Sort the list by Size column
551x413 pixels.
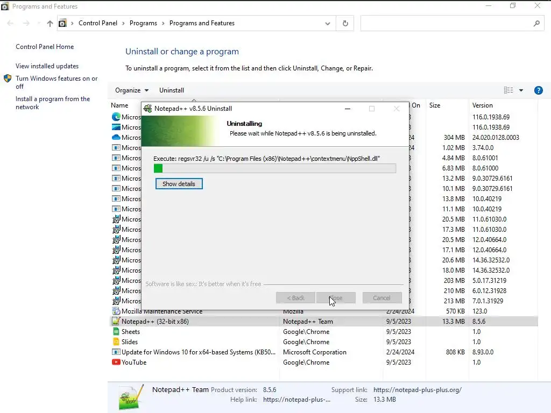point(435,105)
